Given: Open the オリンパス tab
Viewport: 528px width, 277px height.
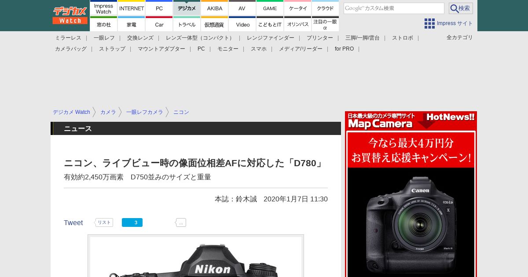Looking at the screenshot, I should click(x=298, y=24).
